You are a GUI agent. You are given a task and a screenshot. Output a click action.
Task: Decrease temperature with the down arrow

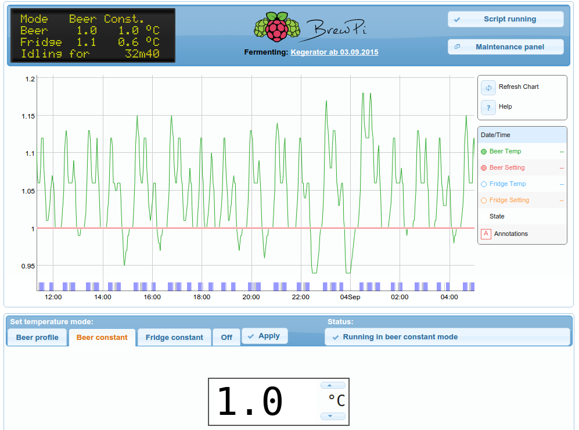point(333,416)
